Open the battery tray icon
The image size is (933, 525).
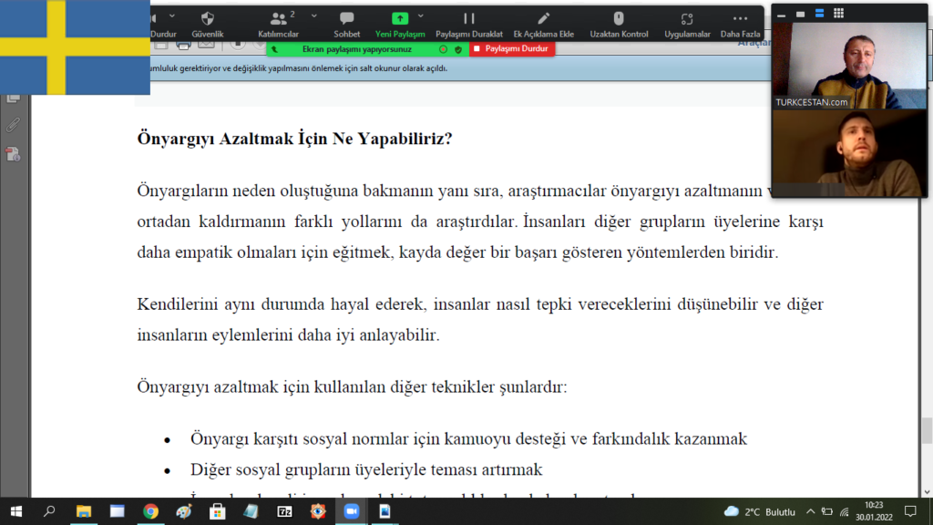tap(827, 512)
